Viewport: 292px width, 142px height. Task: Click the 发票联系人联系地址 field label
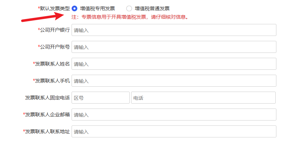click(x=46, y=131)
